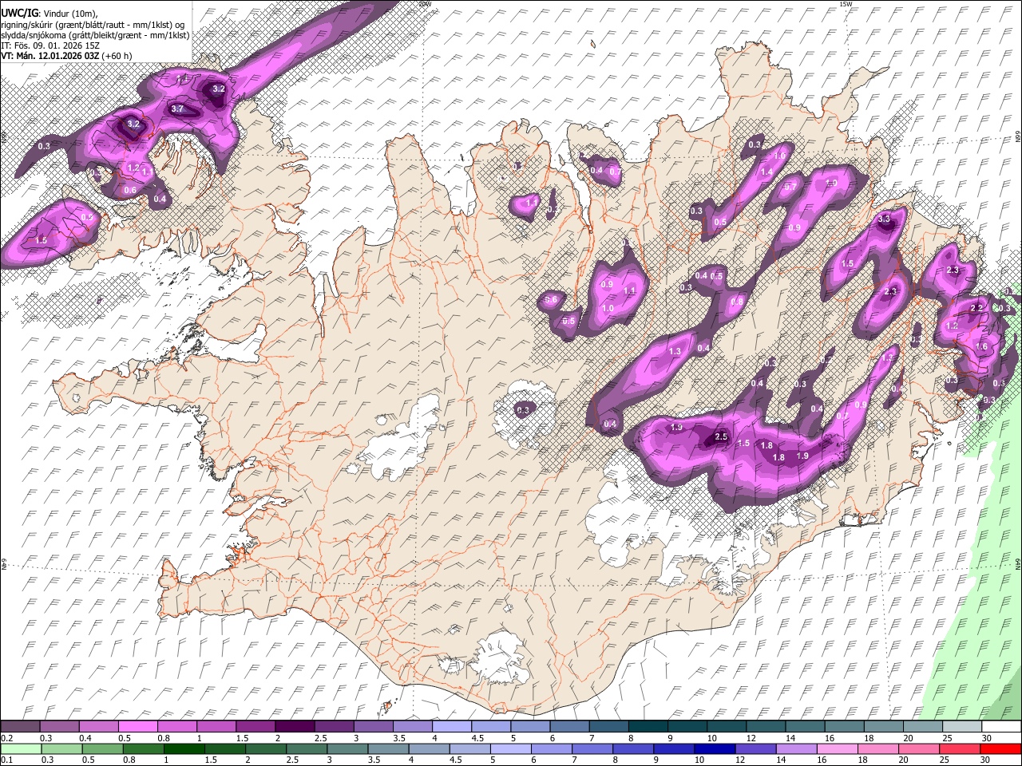Click the 0.2 label on the upper legend scale
The width and height of the screenshot is (1022, 766).
click(x=6, y=738)
